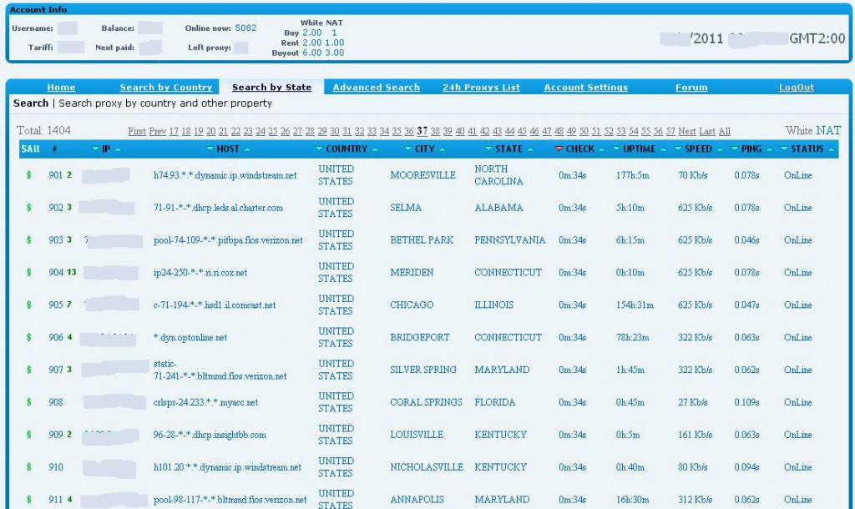Sort CHECK column with the up arrow
The height and width of the screenshot is (509, 855).
click(x=601, y=149)
